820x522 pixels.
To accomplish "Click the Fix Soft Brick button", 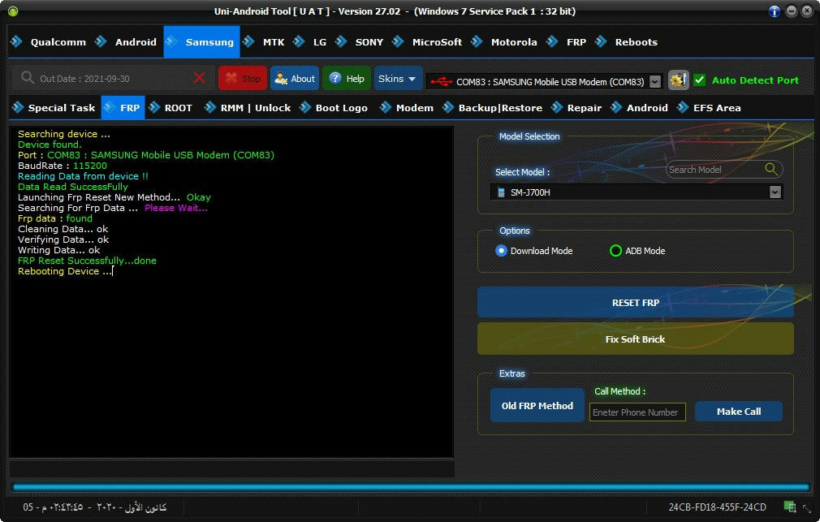I will (635, 339).
